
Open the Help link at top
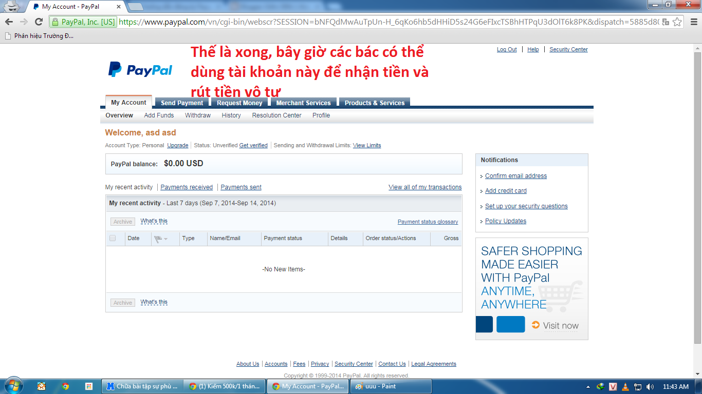pyautogui.click(x=533, y=49)
